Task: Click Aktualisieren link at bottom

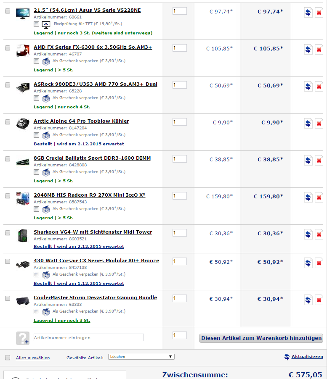Action: [x=307, y=357]
